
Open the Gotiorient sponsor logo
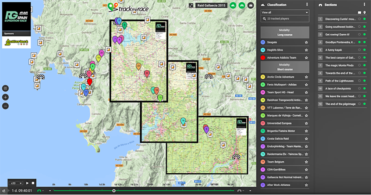coord(16,42)
